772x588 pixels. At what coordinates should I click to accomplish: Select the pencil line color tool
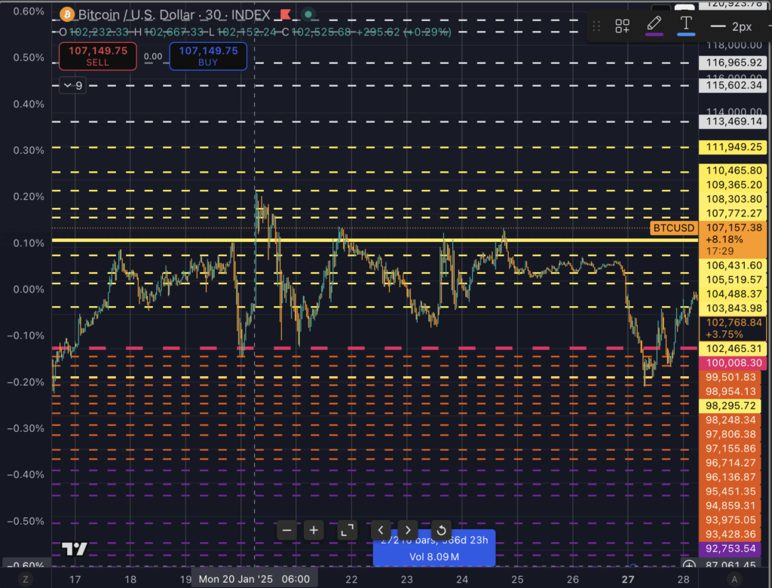(654, 26)
